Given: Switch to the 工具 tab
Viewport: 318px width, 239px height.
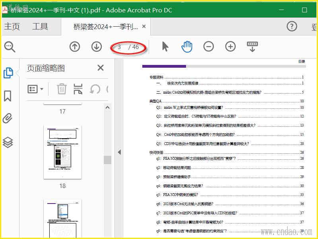Looking at the screenshot, I should 40,26.
